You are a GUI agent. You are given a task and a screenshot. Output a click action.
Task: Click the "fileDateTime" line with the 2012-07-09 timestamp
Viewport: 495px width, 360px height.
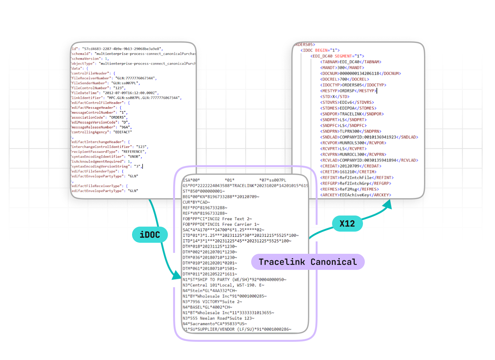[115, 93]
